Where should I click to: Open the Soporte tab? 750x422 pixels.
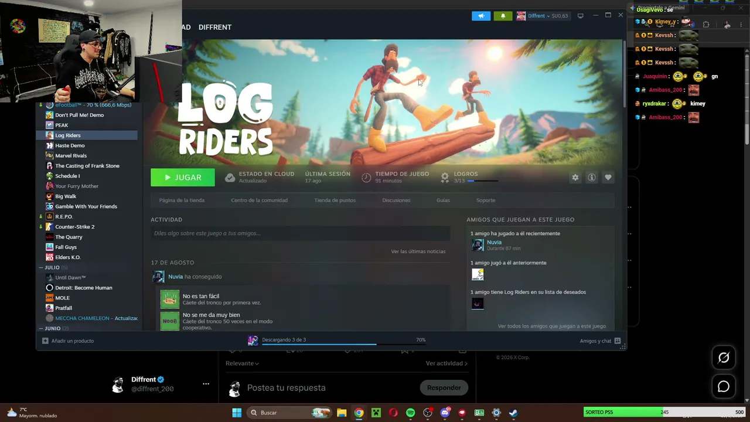485,200
